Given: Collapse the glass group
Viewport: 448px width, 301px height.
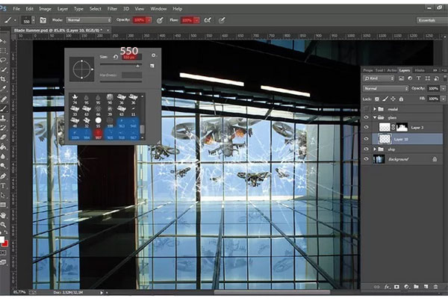Looking at the screenshot, I should point(375,117).
